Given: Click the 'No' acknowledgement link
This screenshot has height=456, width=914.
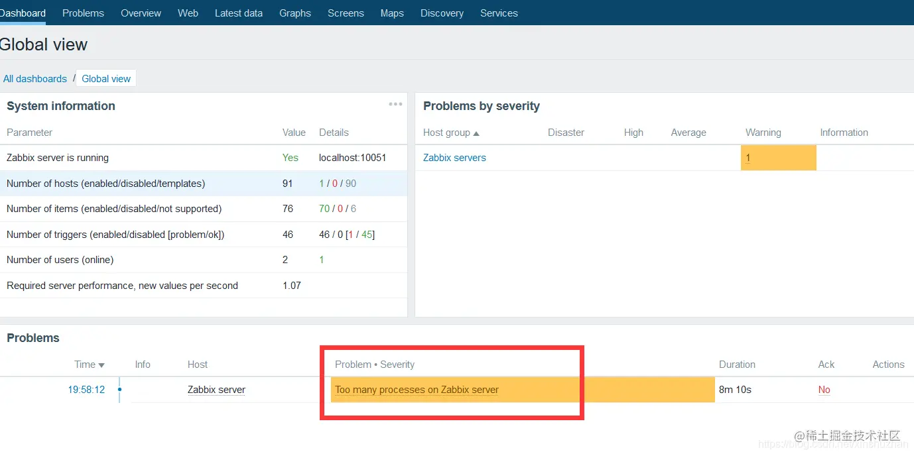Looking at the screenshot, I should click(824, 390).
